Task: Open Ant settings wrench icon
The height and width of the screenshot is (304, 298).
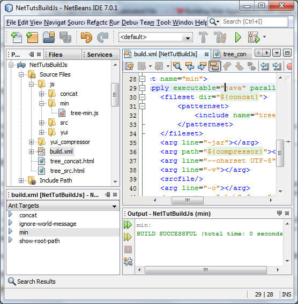Action: pyautogui.click(x=128, y=261)
